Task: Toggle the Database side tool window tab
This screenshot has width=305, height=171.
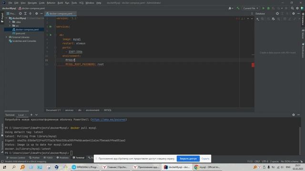Action: (x=303, y=19)
